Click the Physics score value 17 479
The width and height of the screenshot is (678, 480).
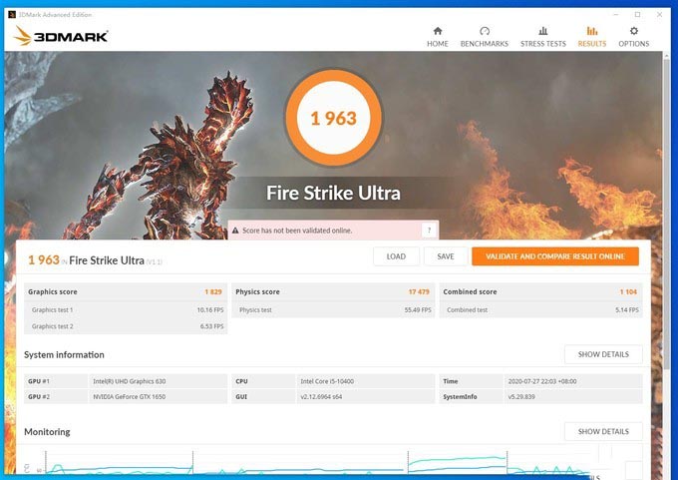point(419,291)
